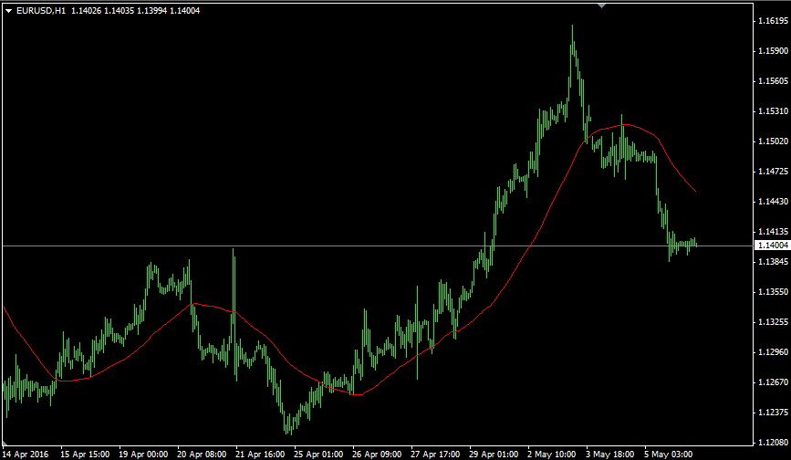Click the 1.12080 price scale label
This screenshot has height=460, width=791.
click(773, 443)
